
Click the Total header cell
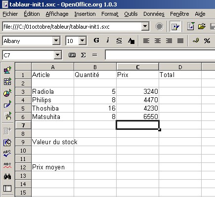(x=180, y=75)
